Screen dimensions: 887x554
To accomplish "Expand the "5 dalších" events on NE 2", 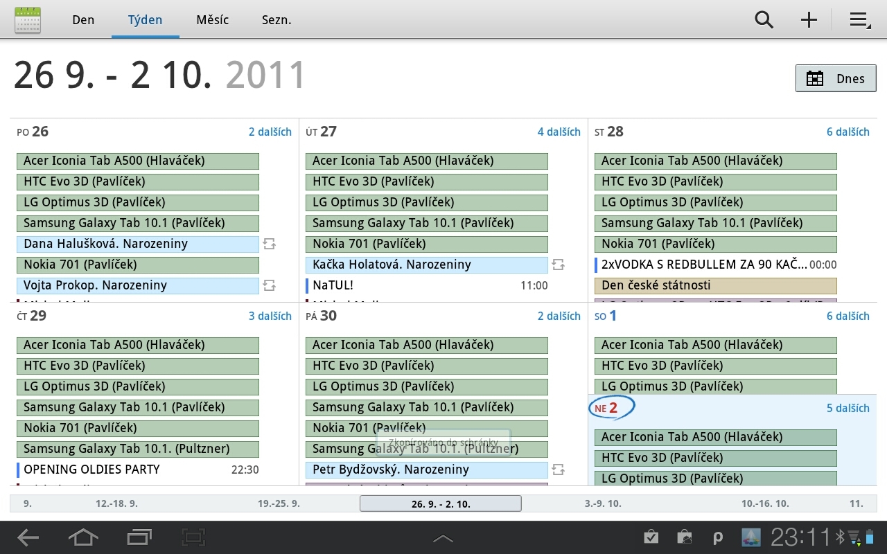I will tap(848, 408).
